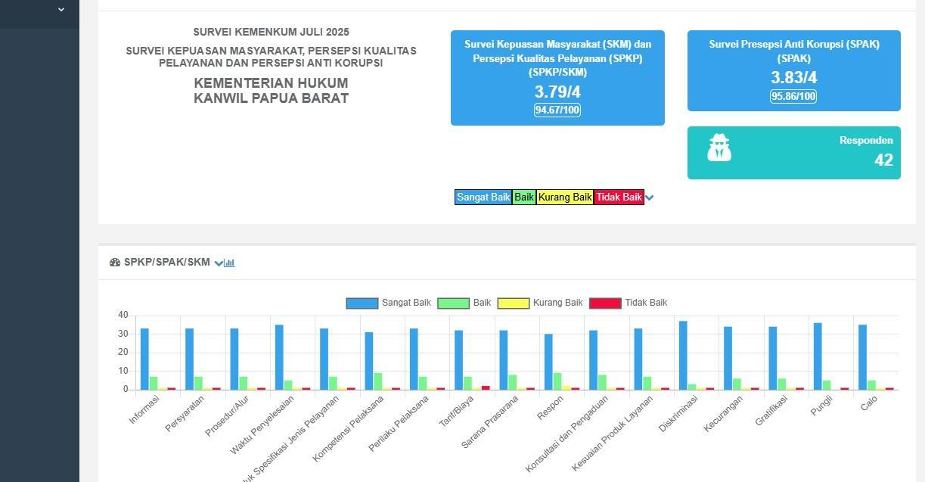Click the Sarana Prasarana axis label
This screenshot has width=925, height=482.
[x=490, y=421]
